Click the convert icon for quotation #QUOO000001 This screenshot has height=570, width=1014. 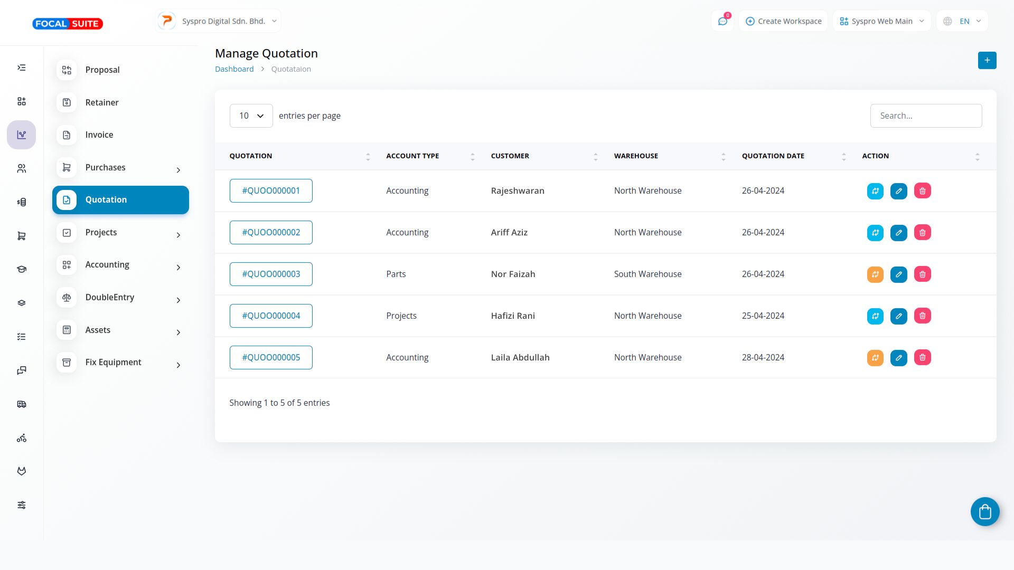875,191
